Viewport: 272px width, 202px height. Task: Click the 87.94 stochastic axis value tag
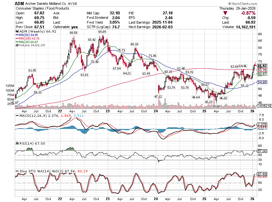click(x=262, y=175)
